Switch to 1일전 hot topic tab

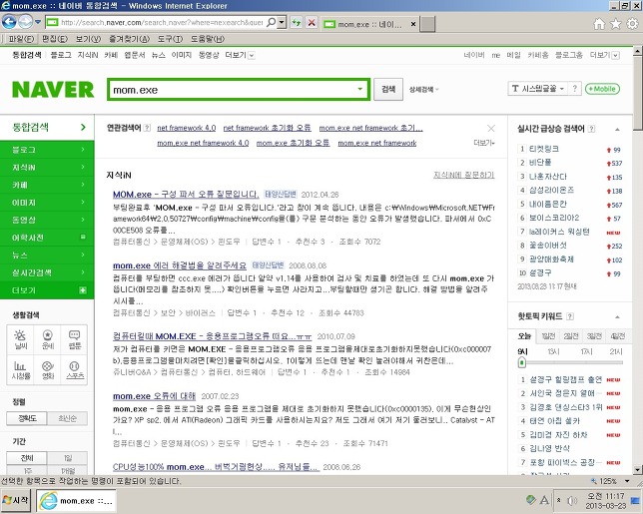[x=548, y=336]
